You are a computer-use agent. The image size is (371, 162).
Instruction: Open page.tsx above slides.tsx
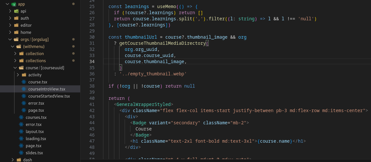33,146
